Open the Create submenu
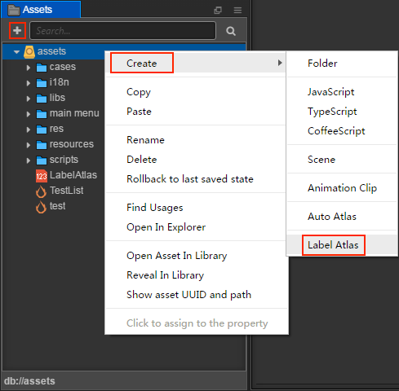 195,63
